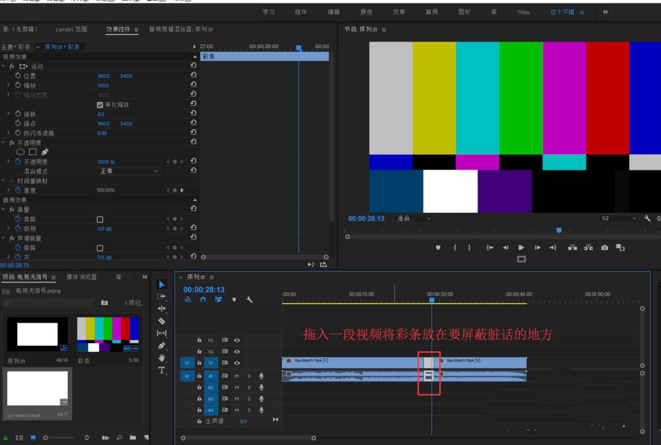Open the 适合 zoom level dropdown
This screenshot has height=445, width=661.
coord(413,218)
